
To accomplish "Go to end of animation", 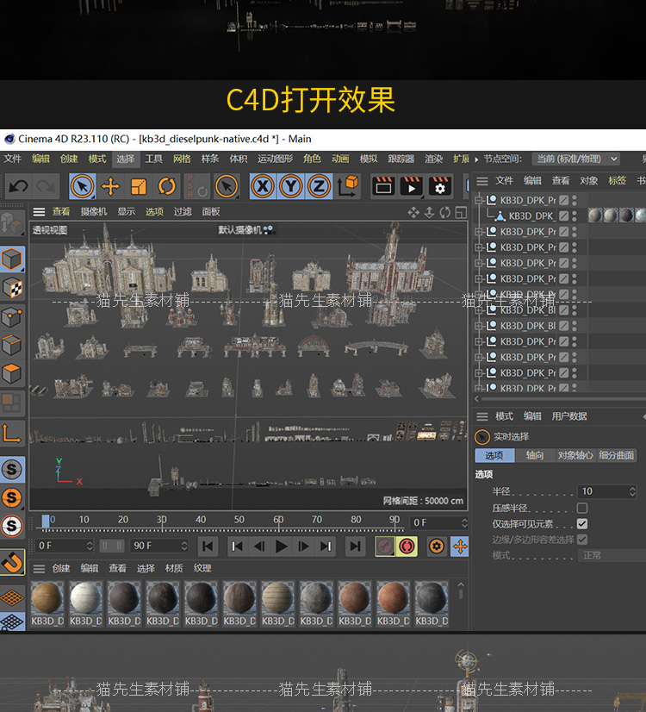I will point(355,546).
